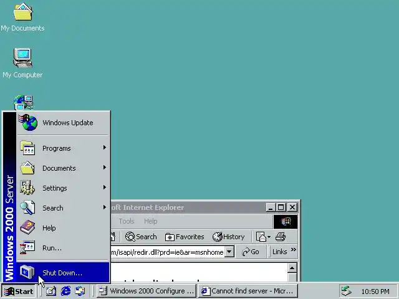The width and height of the screenshot is (399, 299).
Task: Select Windows Update in the Start menu
Action: click(64, 123)
